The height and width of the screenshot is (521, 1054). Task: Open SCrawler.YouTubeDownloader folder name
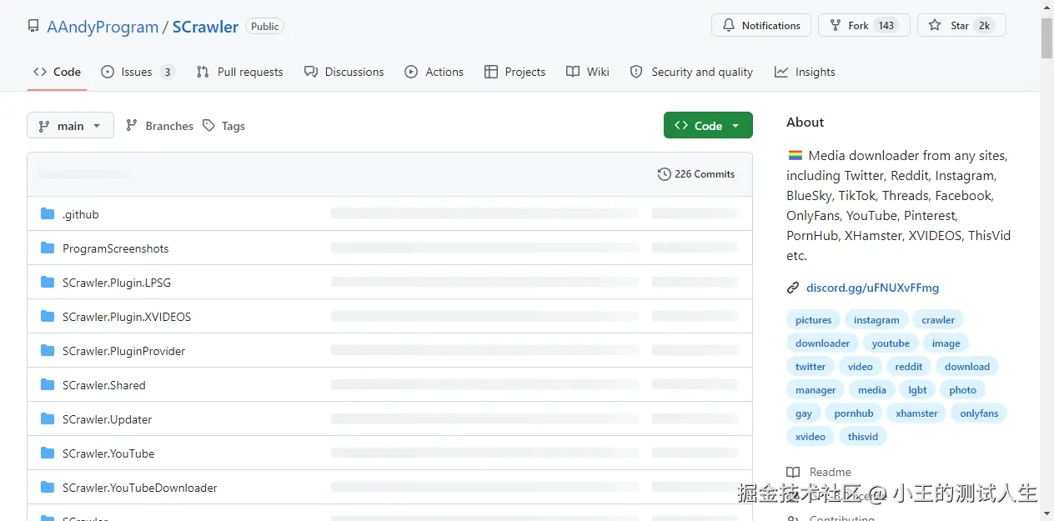[140, 488]
